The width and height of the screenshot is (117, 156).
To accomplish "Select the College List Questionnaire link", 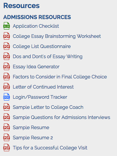I will [42, 47].
